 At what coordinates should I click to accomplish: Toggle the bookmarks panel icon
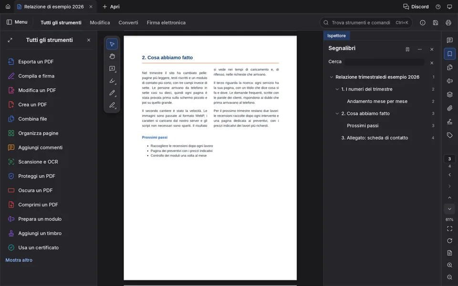click(449, 54)
